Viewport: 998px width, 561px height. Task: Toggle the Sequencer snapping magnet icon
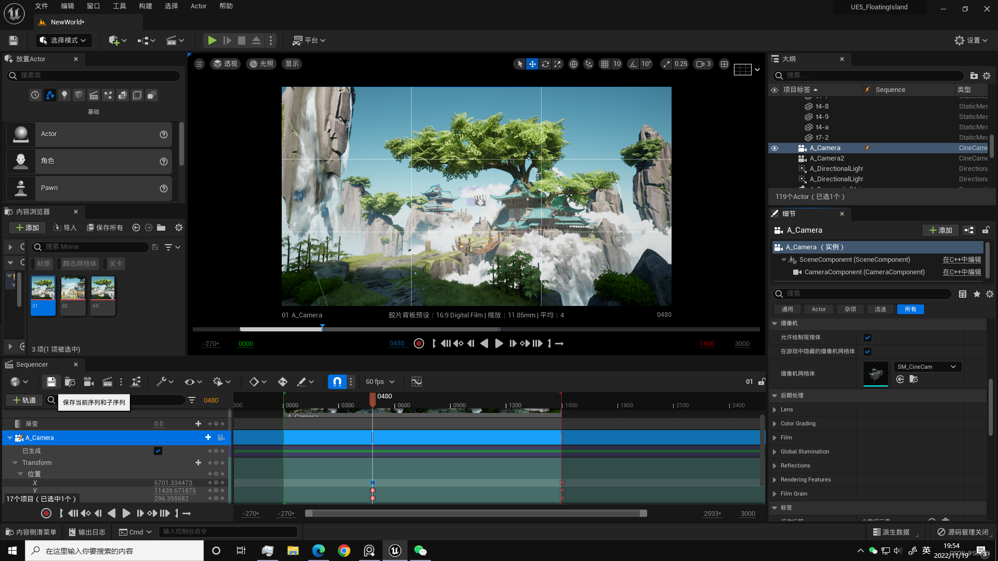point(337,382)
